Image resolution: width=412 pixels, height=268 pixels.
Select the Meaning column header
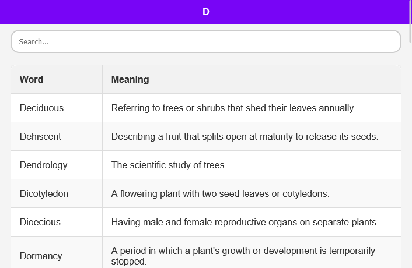point(130,79)
